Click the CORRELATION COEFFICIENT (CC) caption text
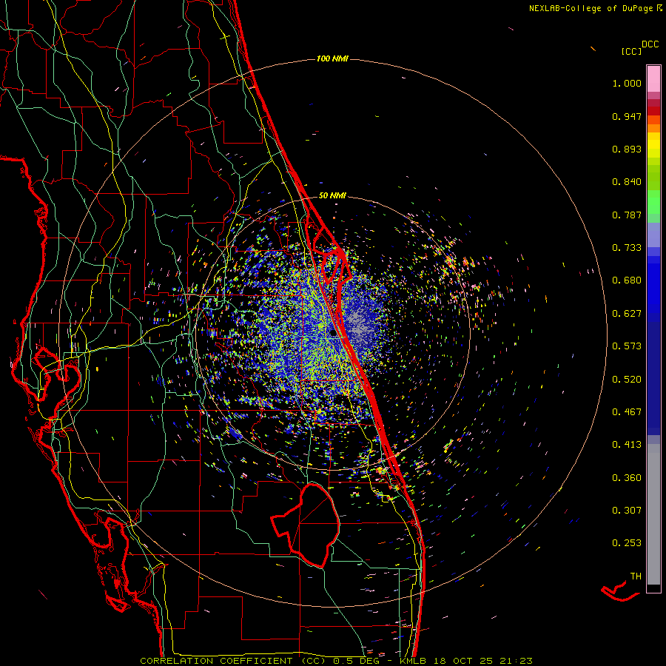This screenshot has width=666, height=666. click(x=233, y=661)
